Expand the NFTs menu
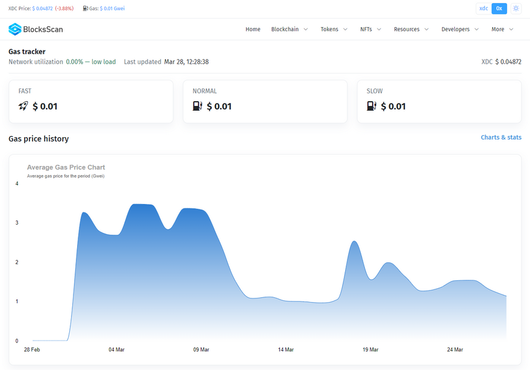The width and height of the screenshot is (530, 370). click(370, 29)
